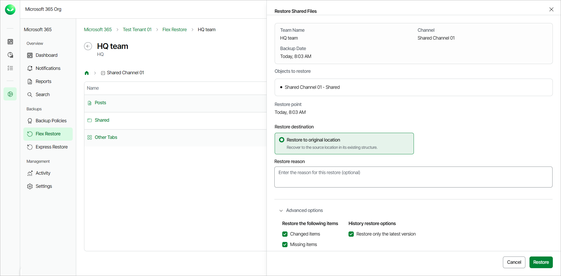This screenshot has width=561, height=276.
Task: Open Backup Policies page
Action: coord(48,121)
